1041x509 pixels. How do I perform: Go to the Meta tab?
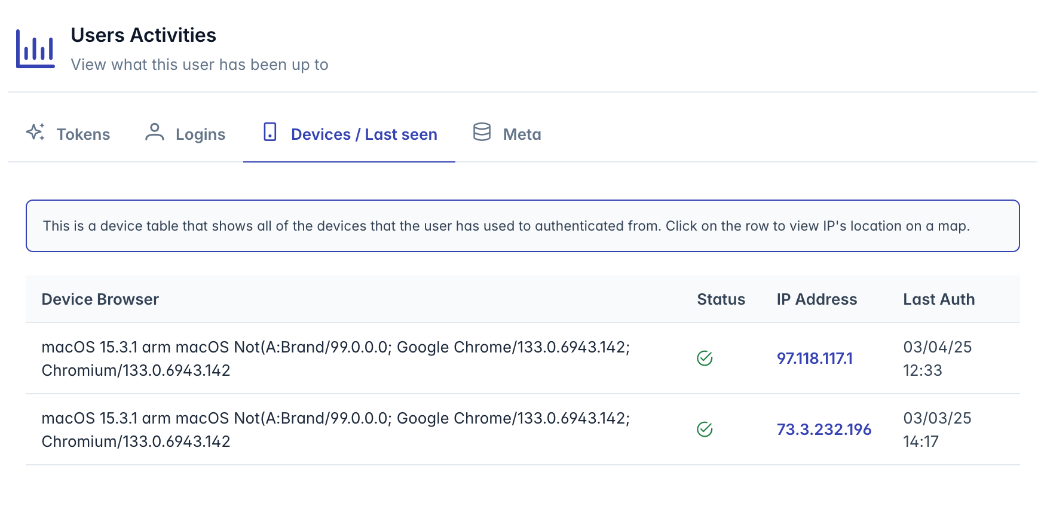coord(507,134)
